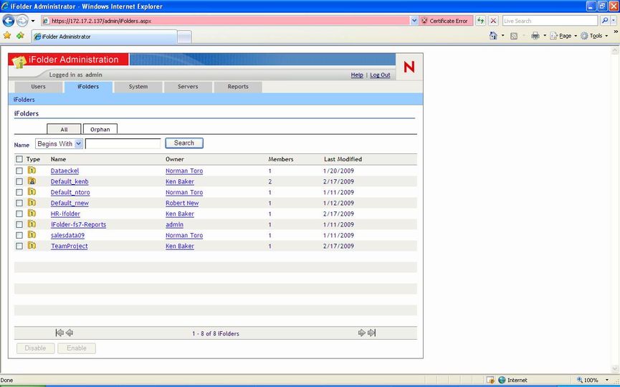Click the Print toolbar icon
This screenshot has width=620, height=387.
coord(535,36)
